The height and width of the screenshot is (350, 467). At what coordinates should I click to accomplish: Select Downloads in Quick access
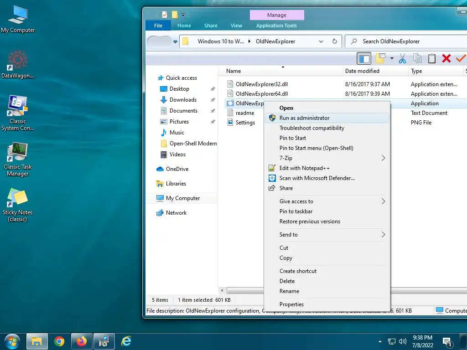pos(183,100)
